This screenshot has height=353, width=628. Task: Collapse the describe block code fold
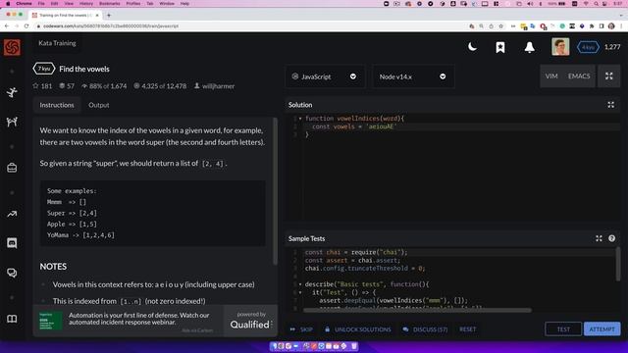(x=300, y=284)
